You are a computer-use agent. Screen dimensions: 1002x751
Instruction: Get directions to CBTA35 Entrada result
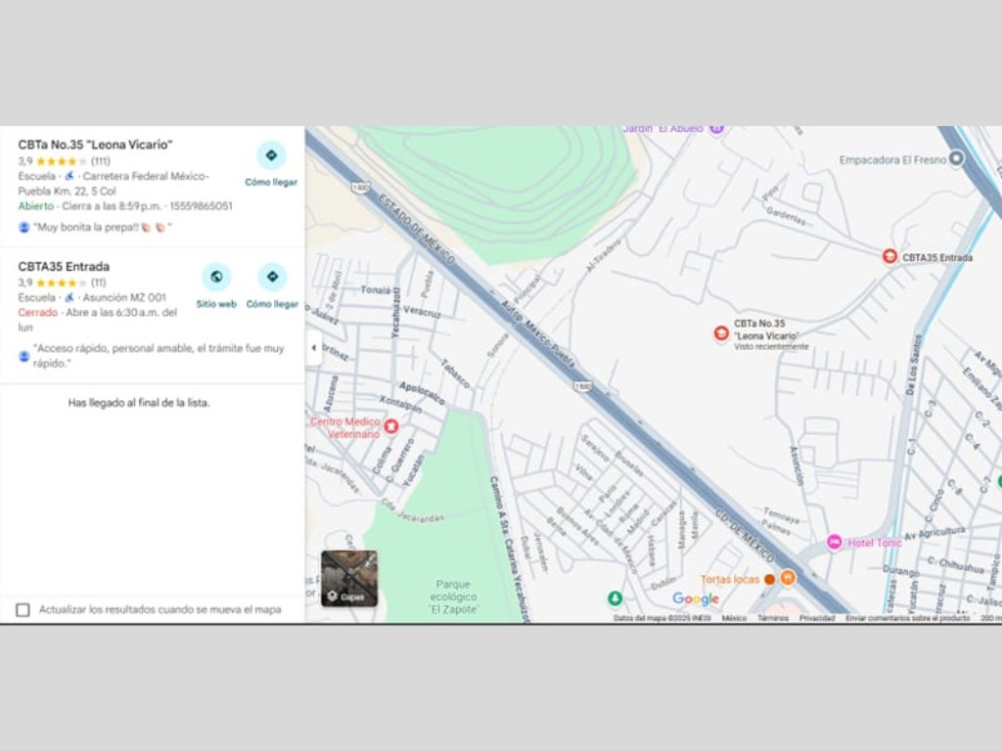(x=272, y=278)
